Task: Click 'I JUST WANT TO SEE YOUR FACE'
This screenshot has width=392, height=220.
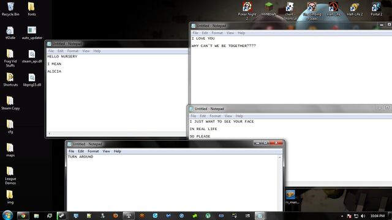Action: point(222,122)
